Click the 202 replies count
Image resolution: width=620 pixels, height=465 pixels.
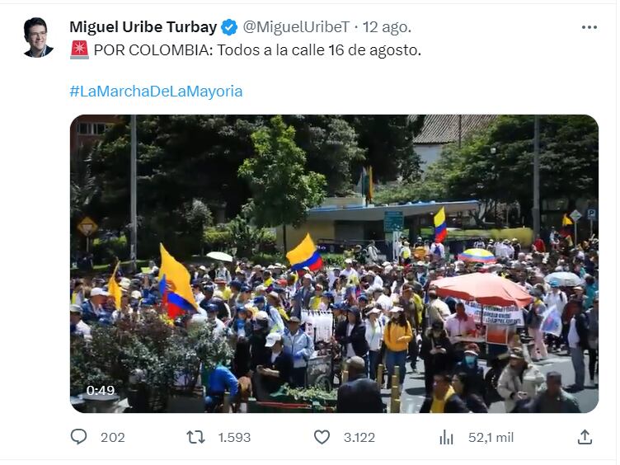point(113,437)
